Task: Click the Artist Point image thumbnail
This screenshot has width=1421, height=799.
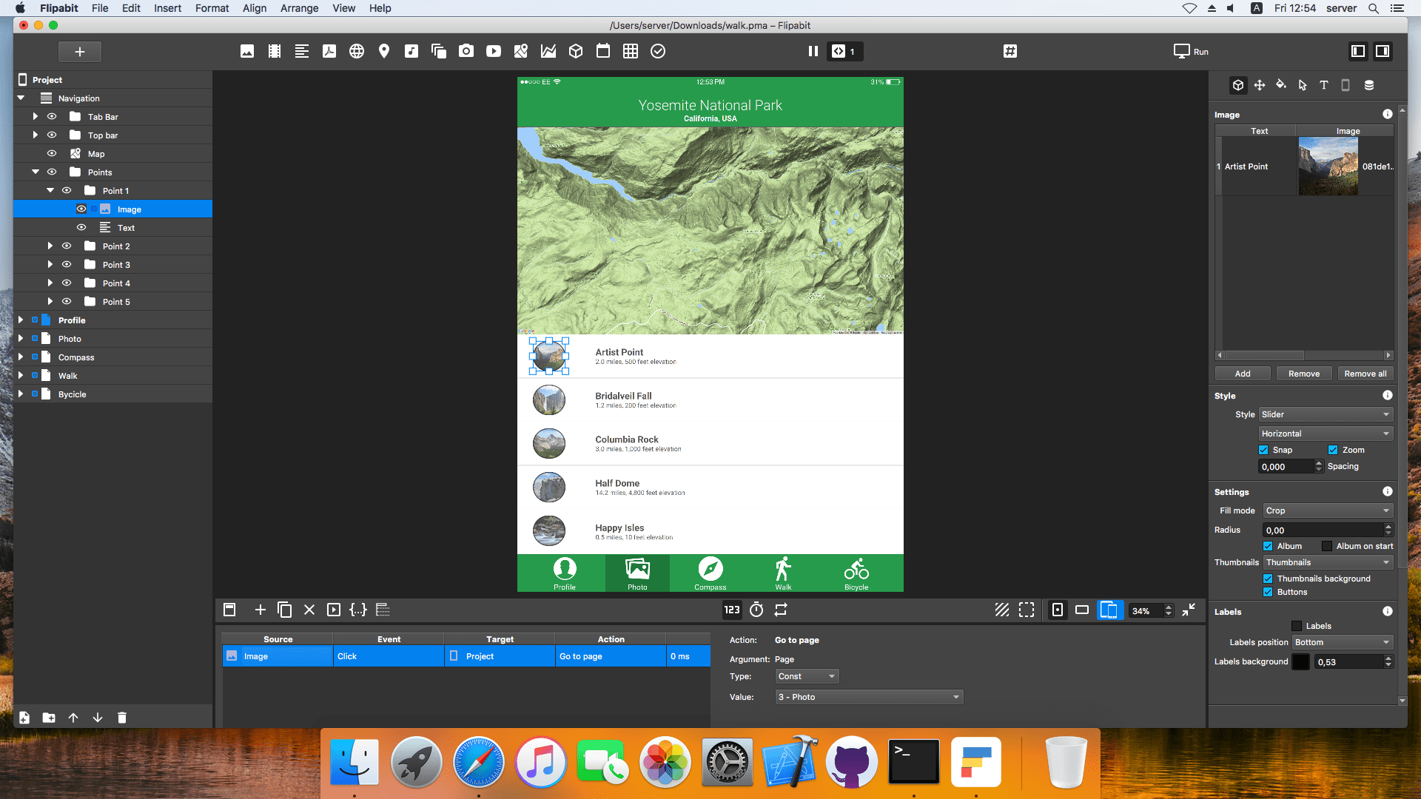Action: 1328,166
